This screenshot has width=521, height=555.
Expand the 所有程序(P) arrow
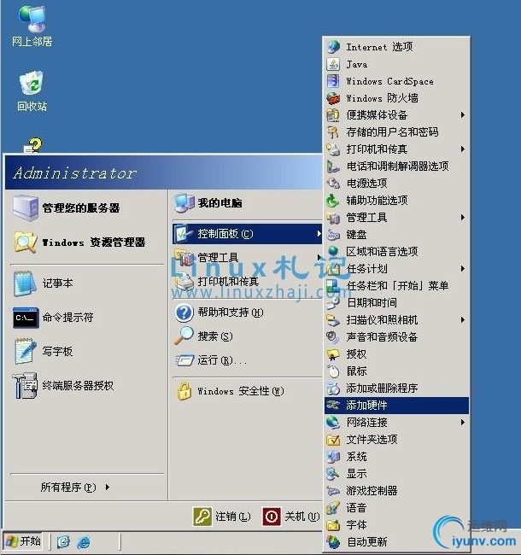tap(108, 488)
